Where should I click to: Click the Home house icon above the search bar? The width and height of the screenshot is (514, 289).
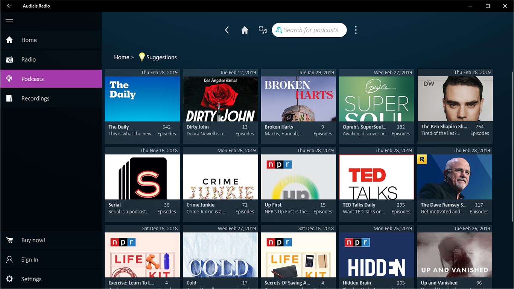click(245, 30)
